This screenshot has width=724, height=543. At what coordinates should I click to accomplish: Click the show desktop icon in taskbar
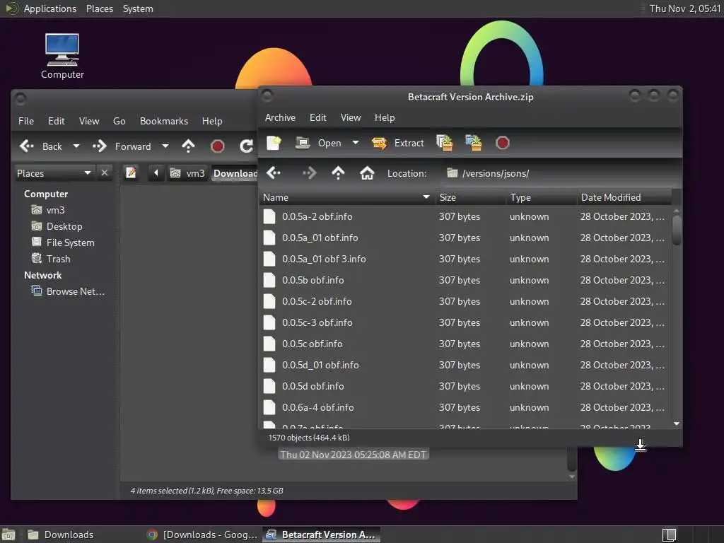pos(8,535)
